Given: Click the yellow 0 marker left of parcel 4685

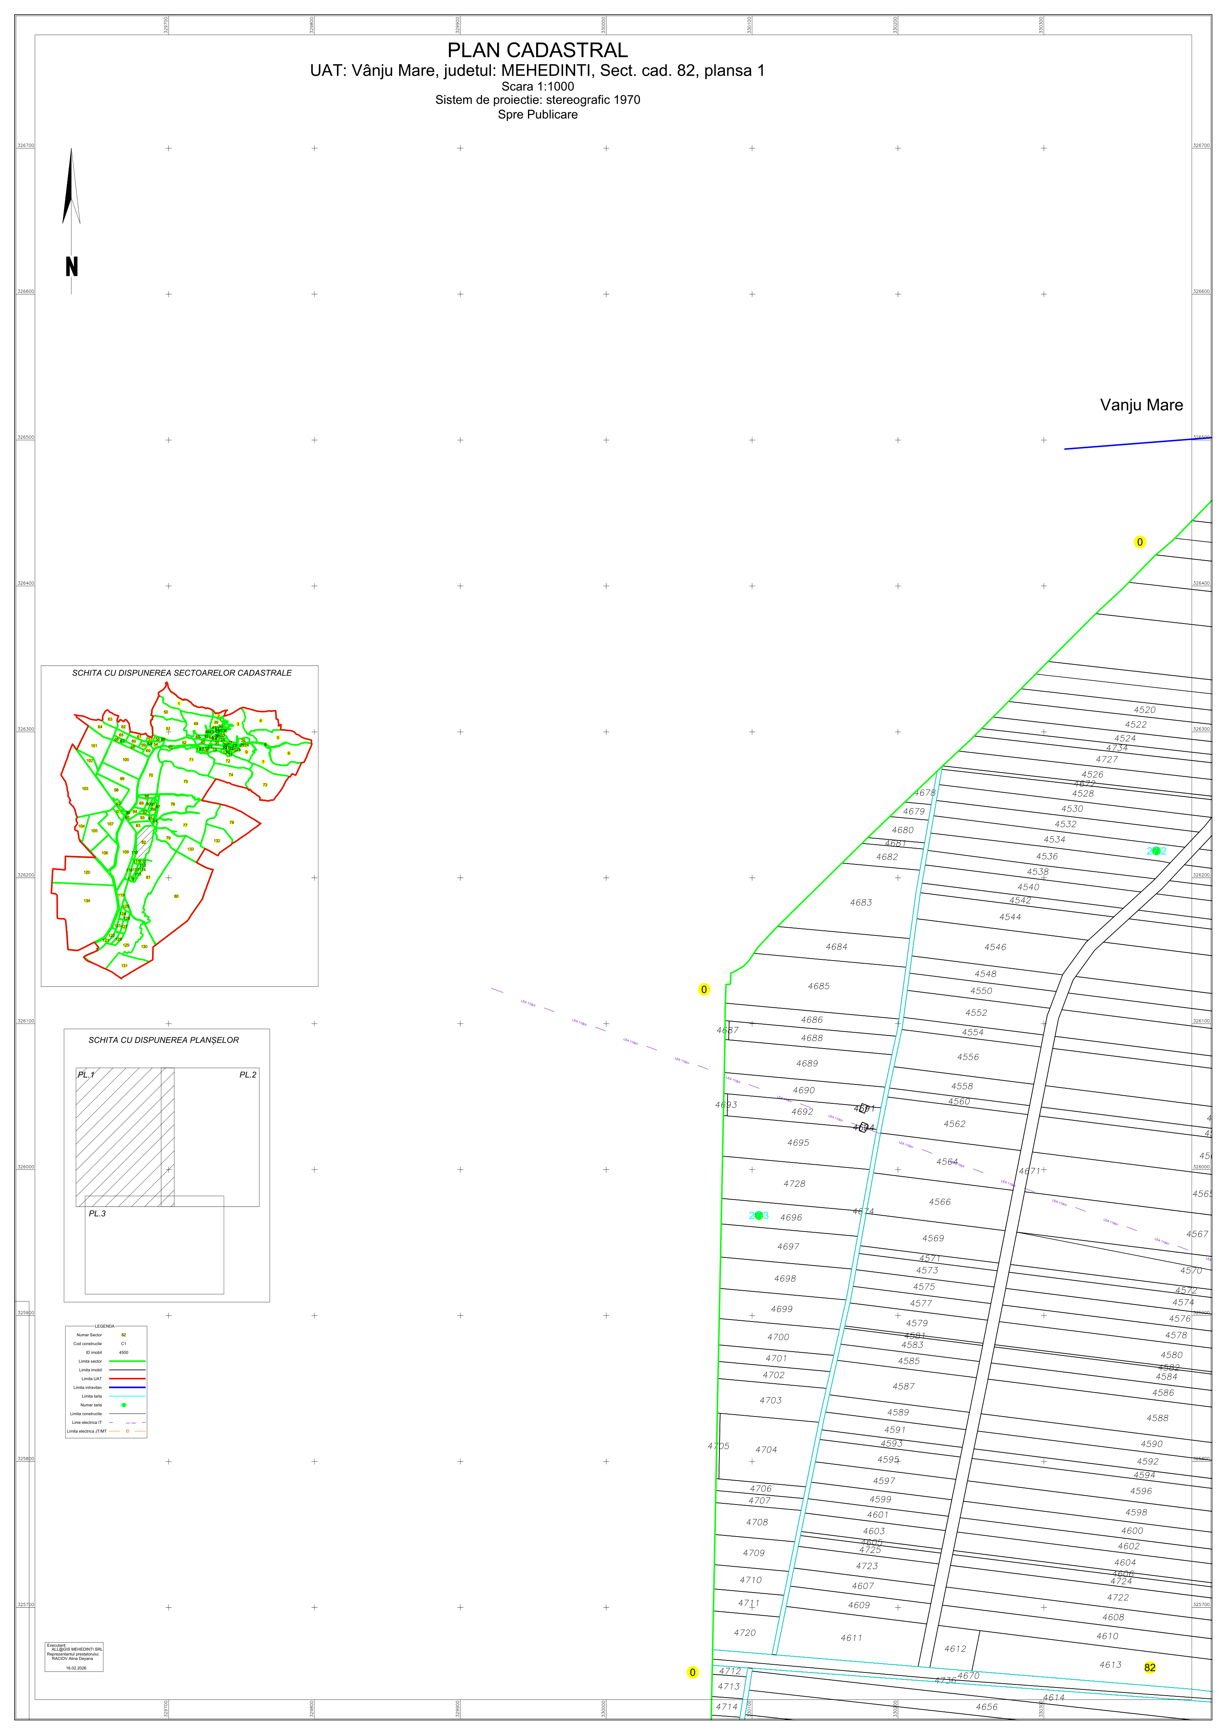Looking at the screenshot, I should pyautogui.click(x=703, y=989).
